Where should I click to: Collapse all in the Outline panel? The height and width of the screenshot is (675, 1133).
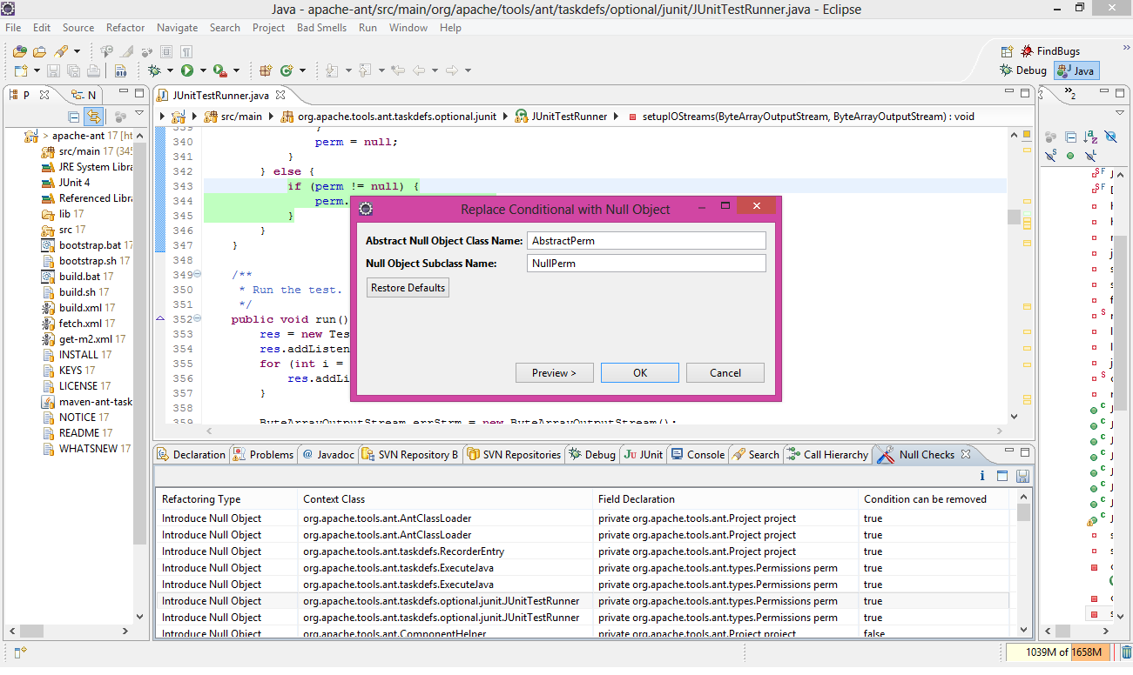pyautogui.click(x=1070, y=137)
